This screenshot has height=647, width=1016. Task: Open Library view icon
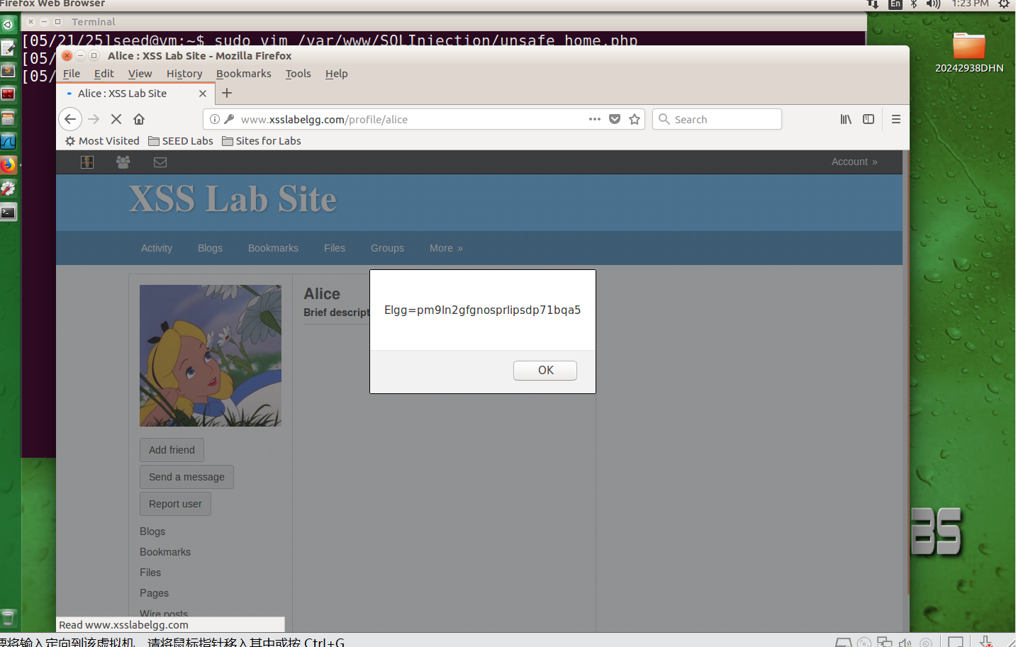point(846,119)
